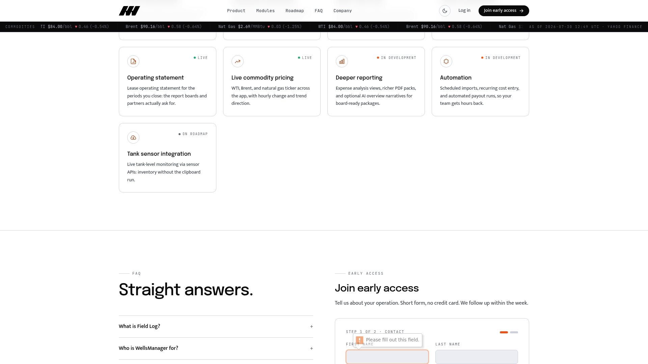The width and height of the screenshot is (648, 364).
Task: Open the Roadmap nav link
Action: pyautogui.click(x=295, y=11)
